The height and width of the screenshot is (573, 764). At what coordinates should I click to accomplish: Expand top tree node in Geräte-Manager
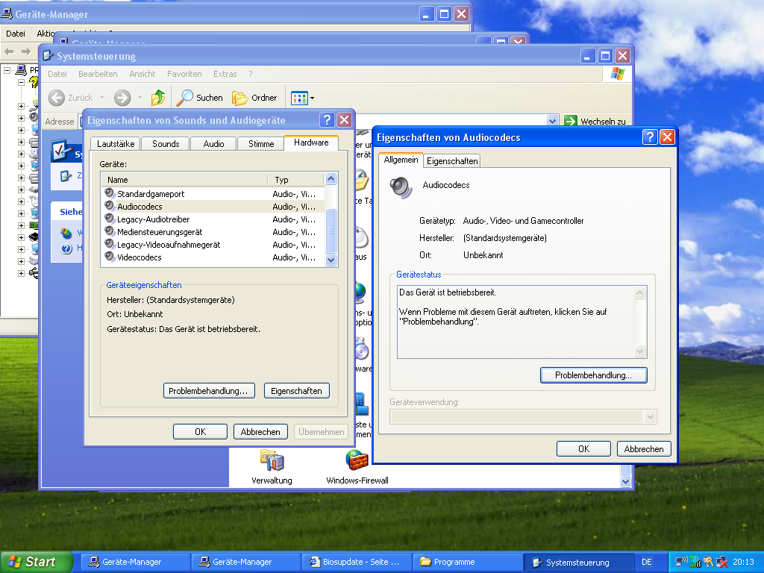pyautogui.click(x=7, y=70)
